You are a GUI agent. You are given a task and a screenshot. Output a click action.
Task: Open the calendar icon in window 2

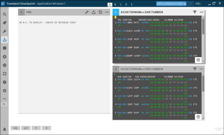[x=198, y=117]
